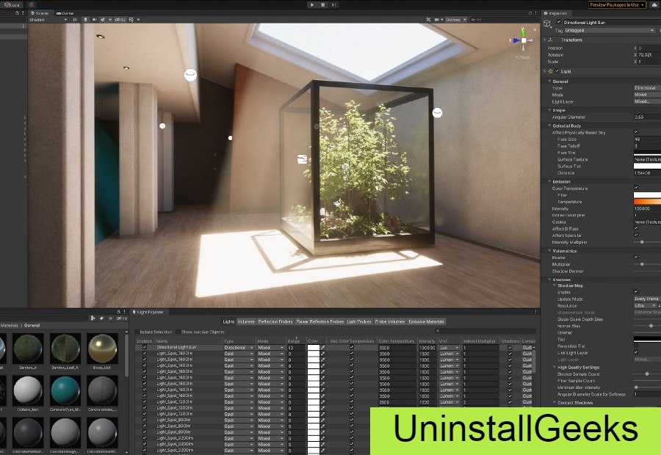The height and width of the screenshot is (455, 661).
Task: Click the orientation gizmo in Scene view
Action: pyautogui.click(x=523, y=40)
